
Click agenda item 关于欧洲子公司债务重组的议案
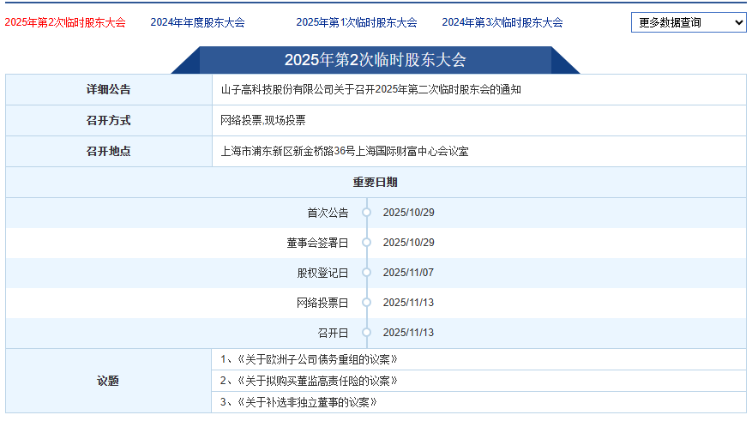[x=309, y=360]
